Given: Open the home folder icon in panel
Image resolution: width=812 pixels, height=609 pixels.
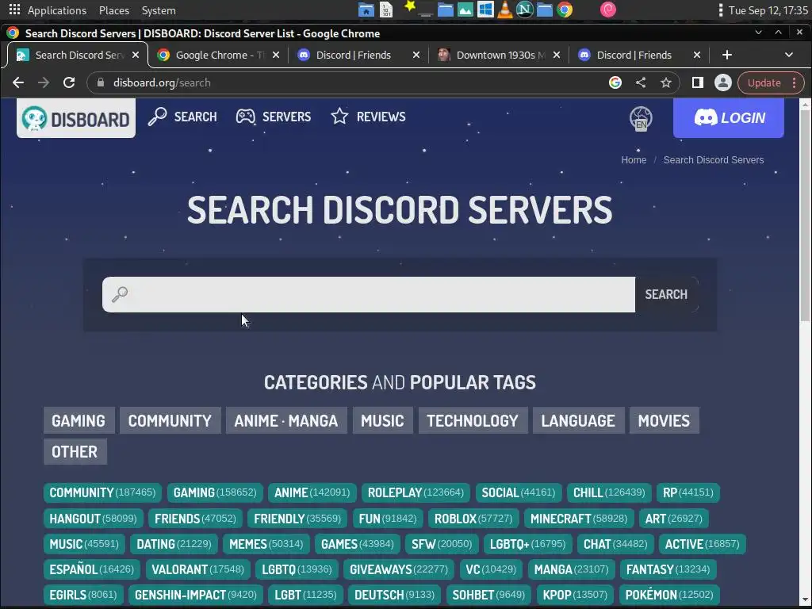Looking at the screenshot, I should (x=366, y=10).
